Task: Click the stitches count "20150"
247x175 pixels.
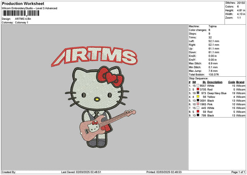Action: click(241, 3)
